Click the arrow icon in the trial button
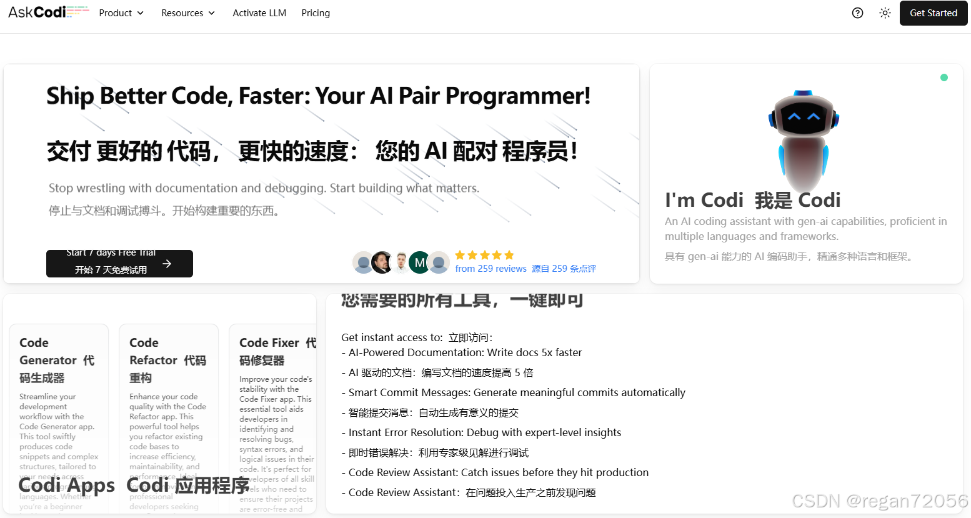The width and height of the screenshot is (971, 518). click(x=167, y=264)
